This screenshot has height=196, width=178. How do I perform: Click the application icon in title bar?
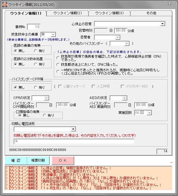[x=4, y=4]
